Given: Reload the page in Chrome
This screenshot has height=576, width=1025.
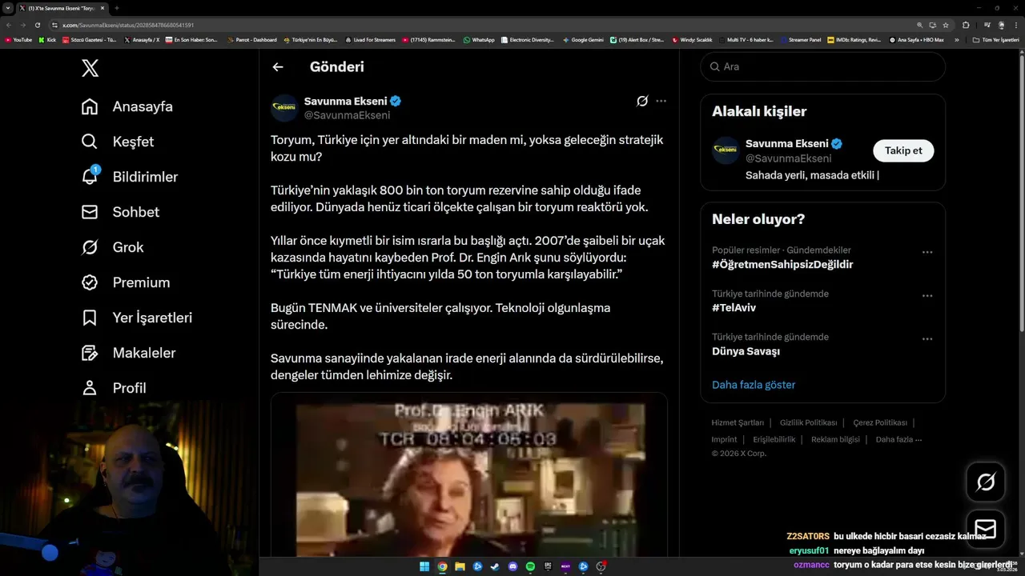Looking at the screenshot, I should 38,25.
